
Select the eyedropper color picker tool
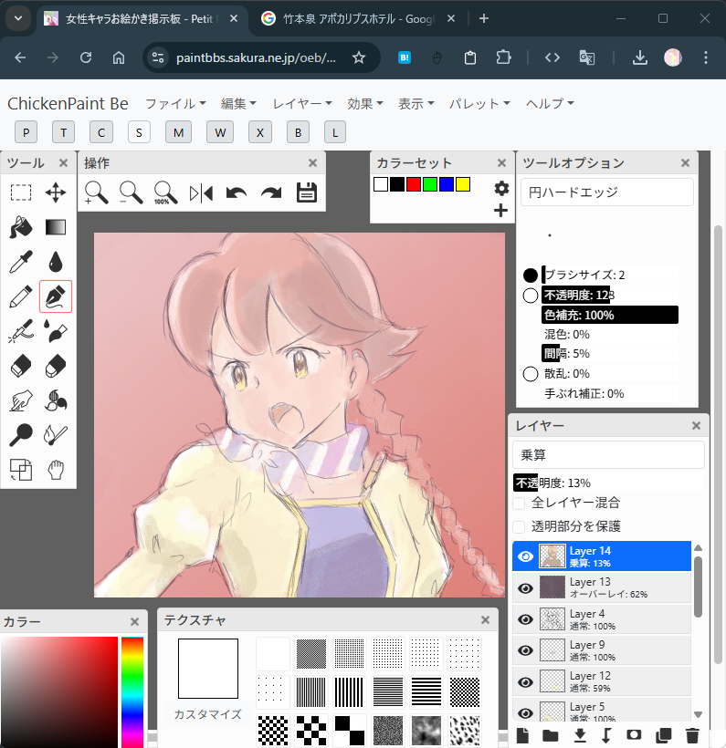21,262
